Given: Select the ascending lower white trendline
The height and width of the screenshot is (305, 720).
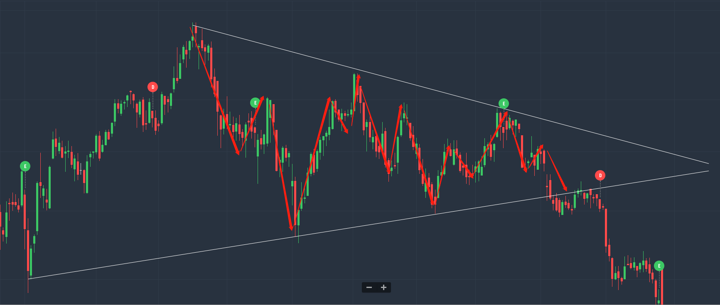Looking at the screenshot, I should coord(368,224).
